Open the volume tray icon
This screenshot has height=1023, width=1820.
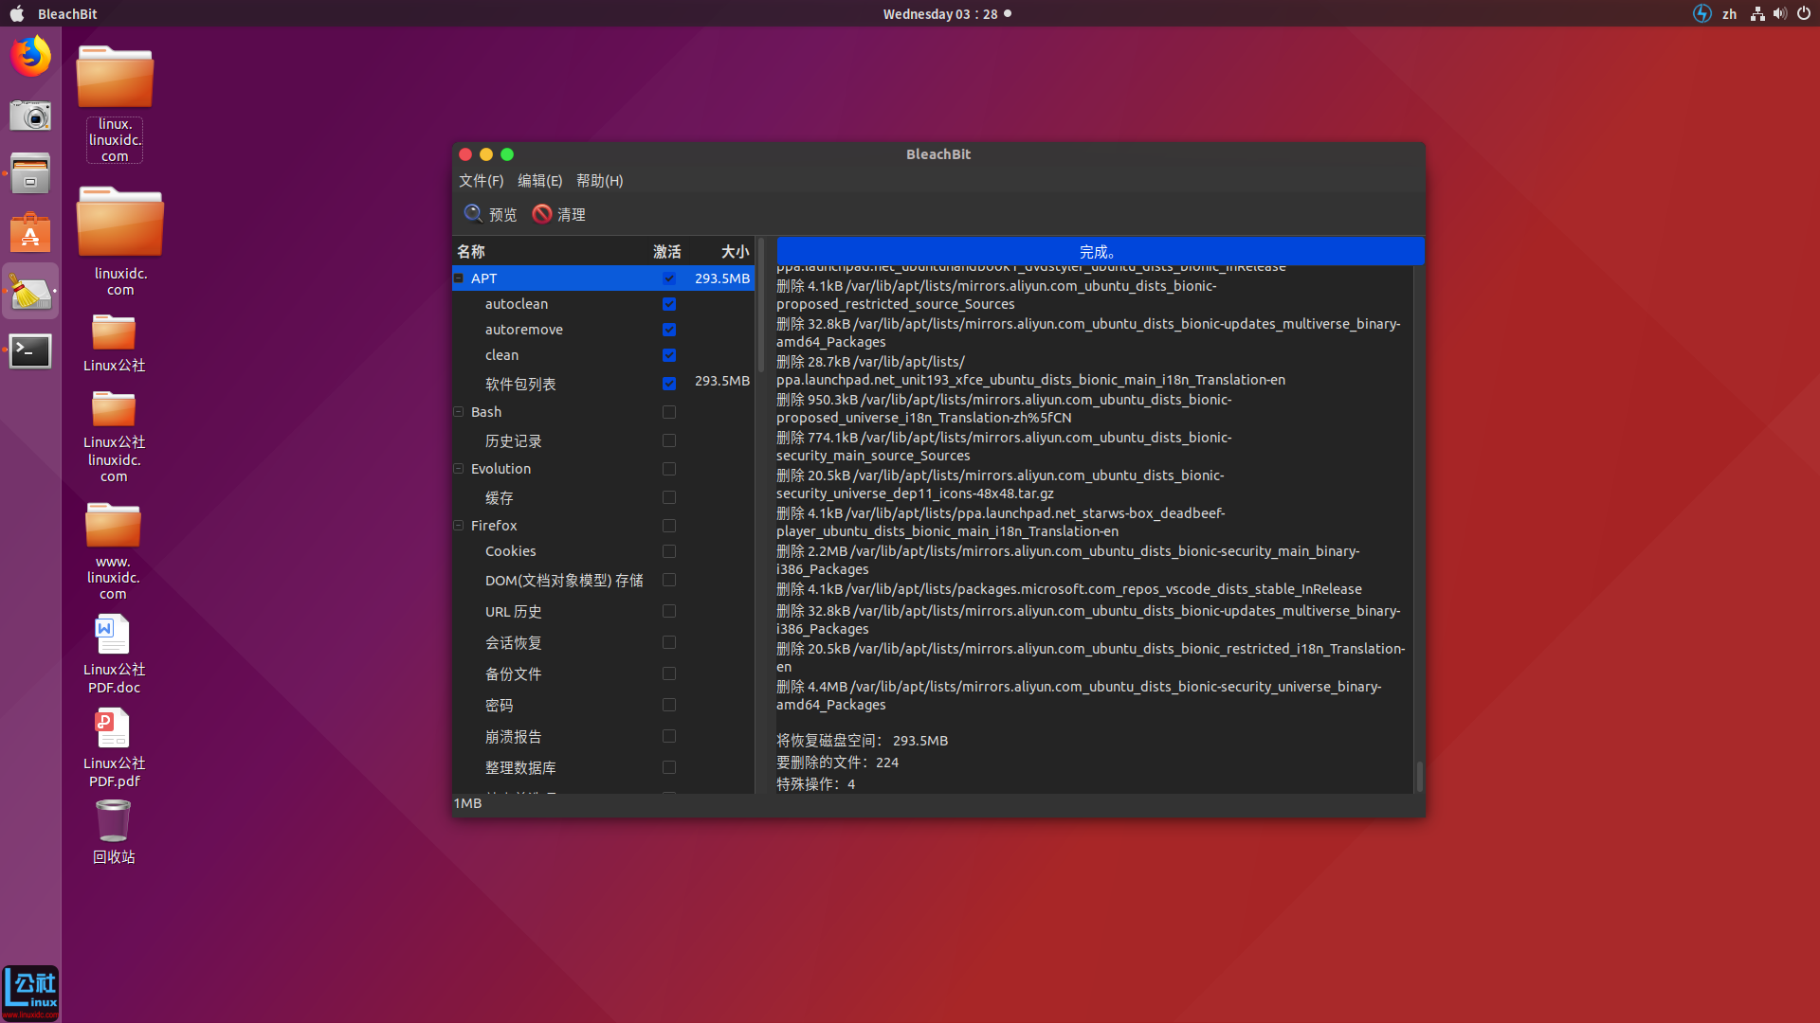pos(1780,13)
